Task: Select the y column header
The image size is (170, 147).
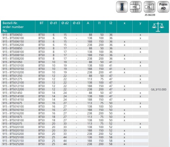Action: (140, 27)
